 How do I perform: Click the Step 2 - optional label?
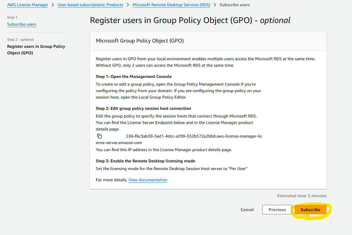click(20, 40)
